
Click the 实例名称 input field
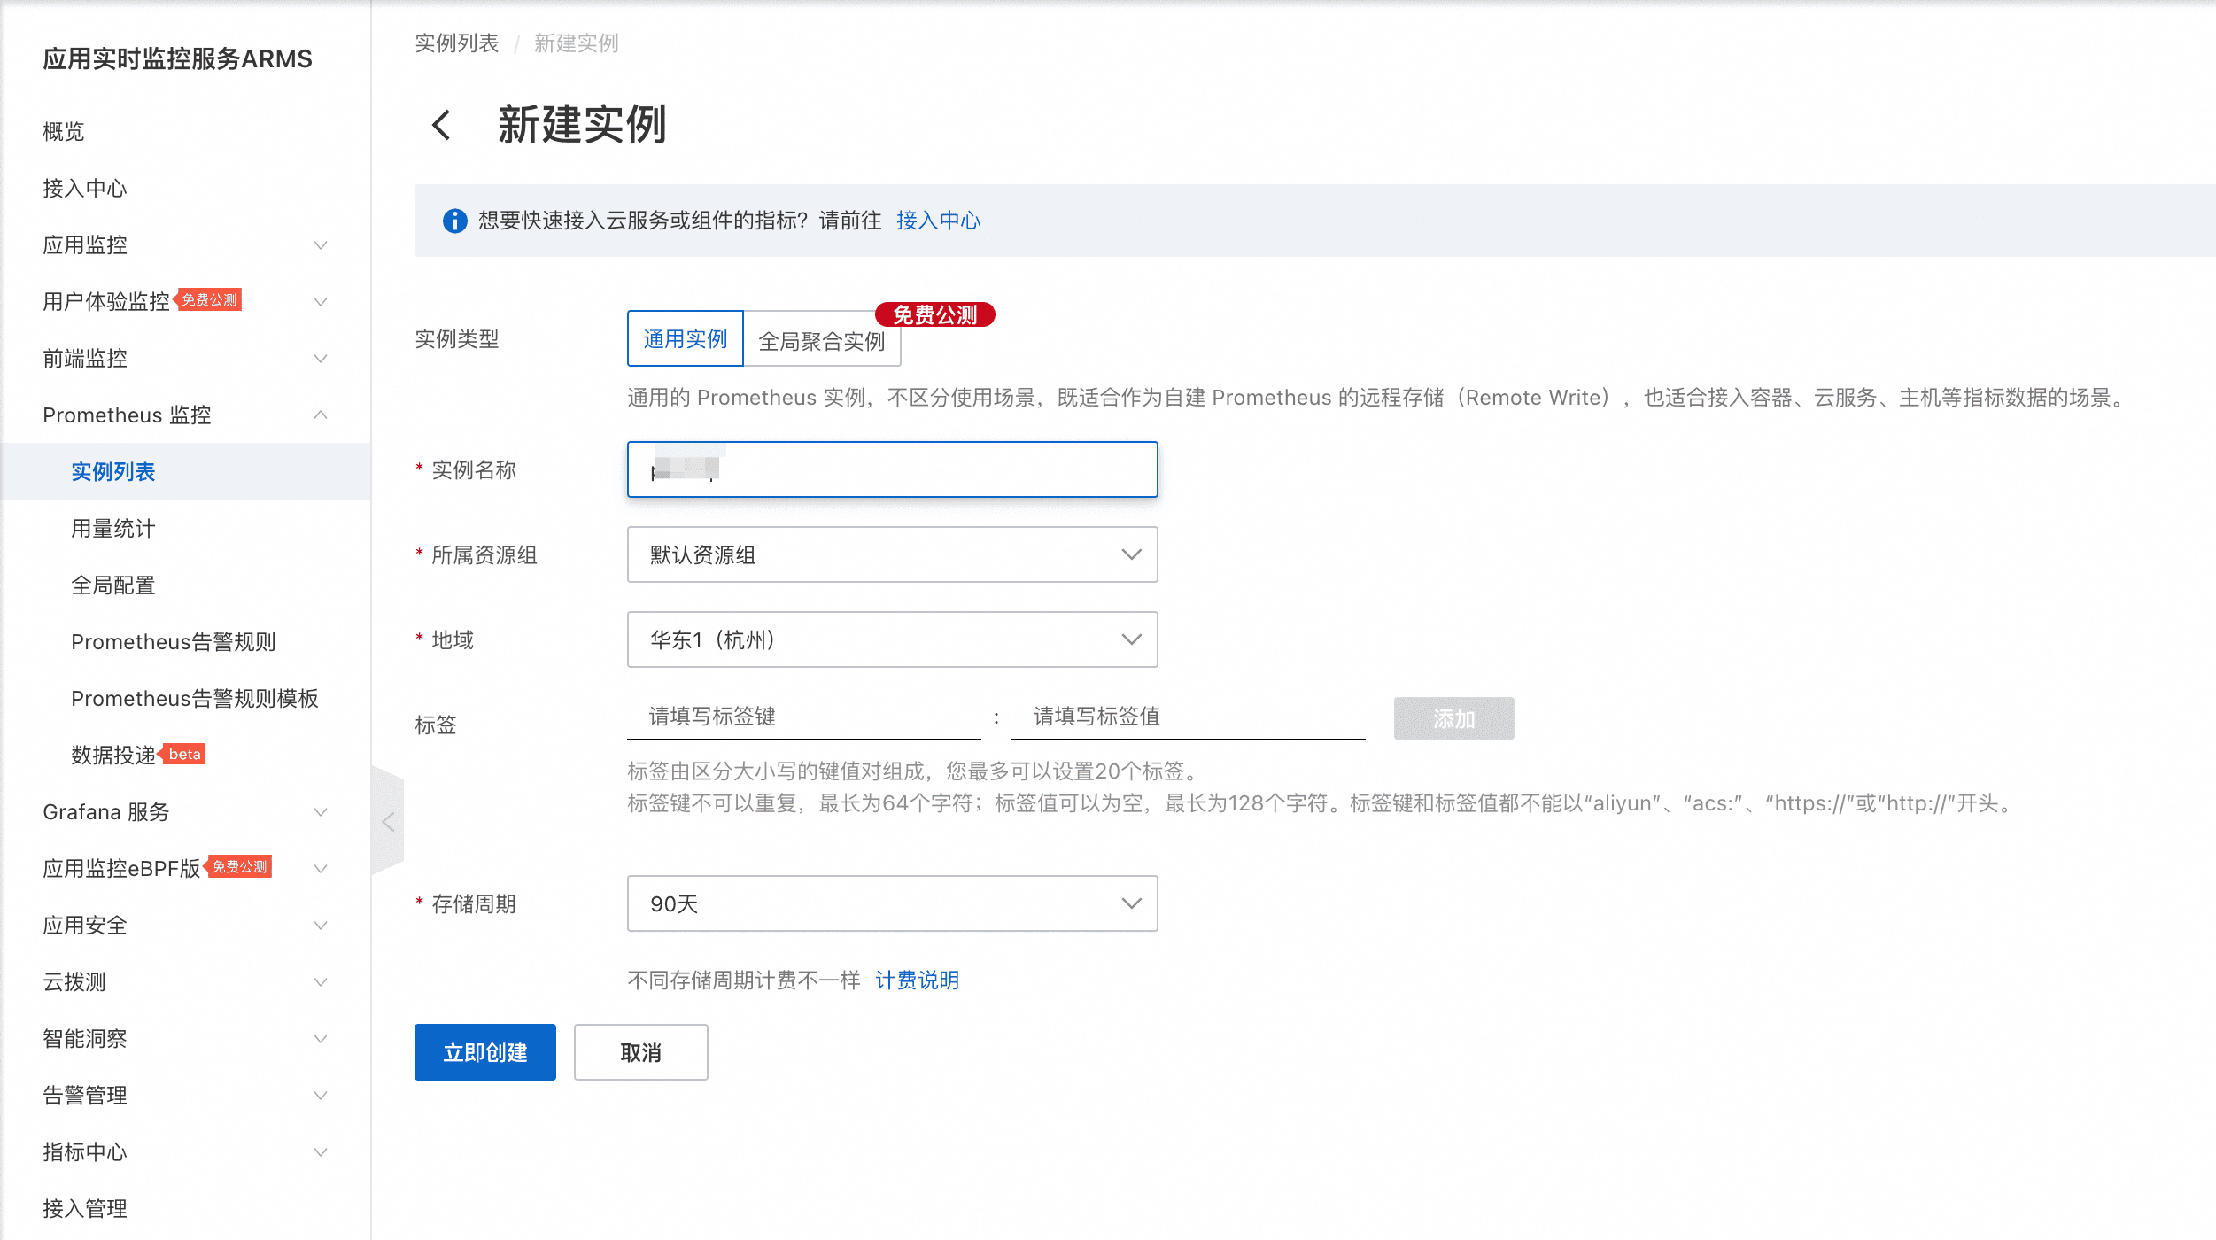[892, 469]
